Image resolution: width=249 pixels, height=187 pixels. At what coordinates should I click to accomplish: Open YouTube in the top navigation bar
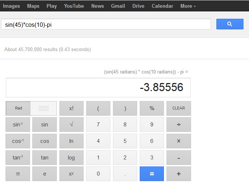coord(74,6)
